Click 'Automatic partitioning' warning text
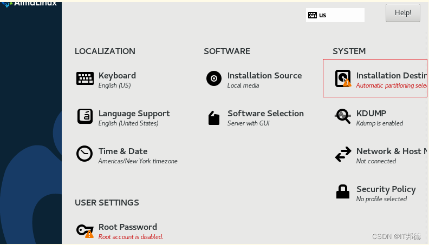The width and height of the screenshot is (429, 245). click(x=392, y=85)
